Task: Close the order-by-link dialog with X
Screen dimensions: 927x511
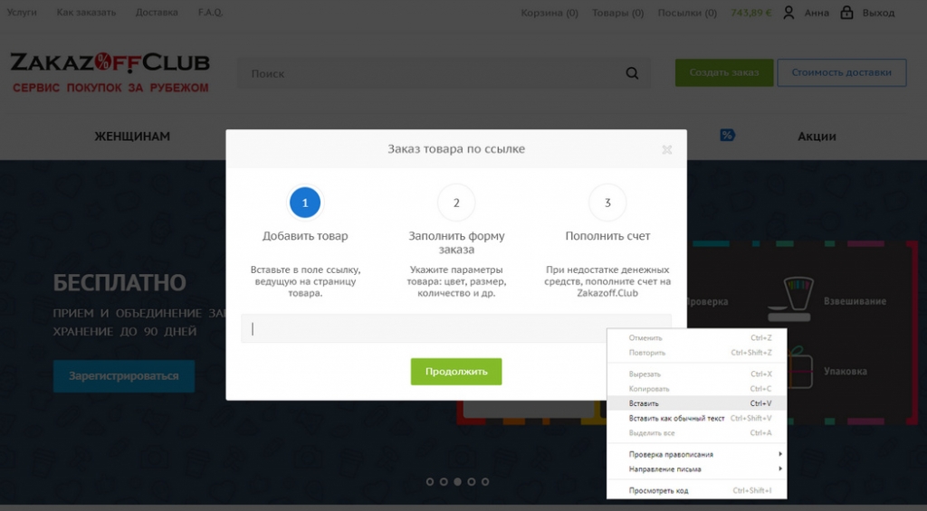Action: pyautogui.click(x=666, y=150)
